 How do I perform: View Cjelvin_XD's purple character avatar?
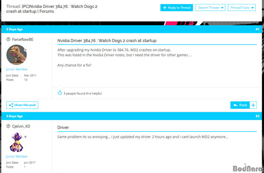click(17, 142)
